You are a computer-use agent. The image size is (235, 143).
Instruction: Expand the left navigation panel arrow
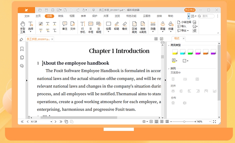tap(27, 81)
